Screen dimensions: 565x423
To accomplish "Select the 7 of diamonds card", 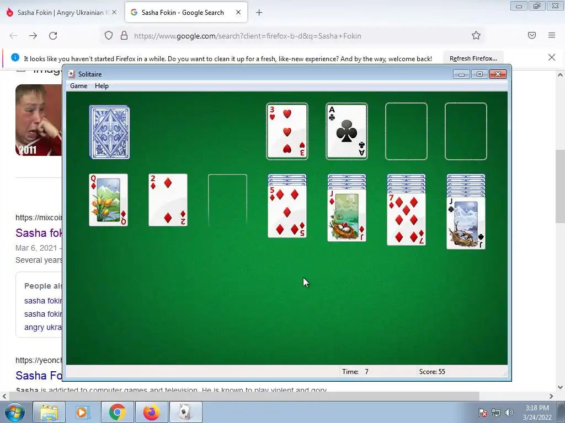I will pos(407,219).
